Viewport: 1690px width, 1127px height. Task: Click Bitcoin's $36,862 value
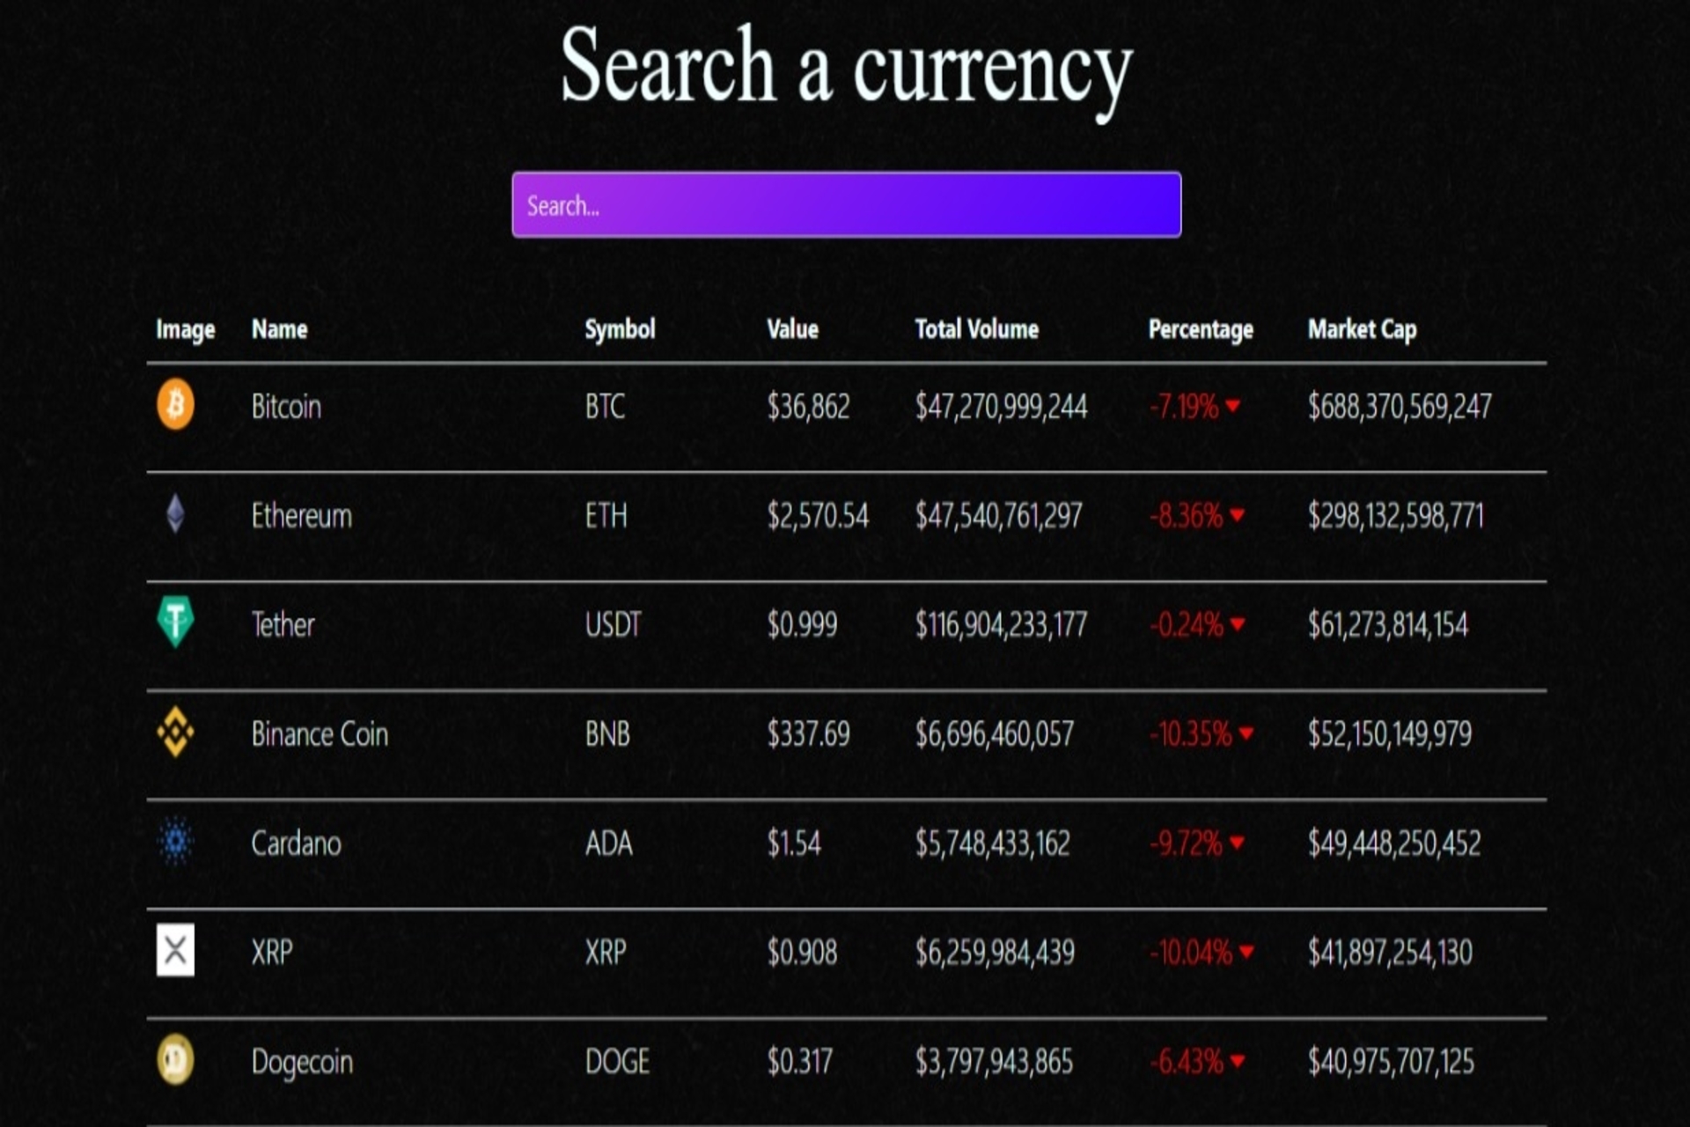coord(808,406)
